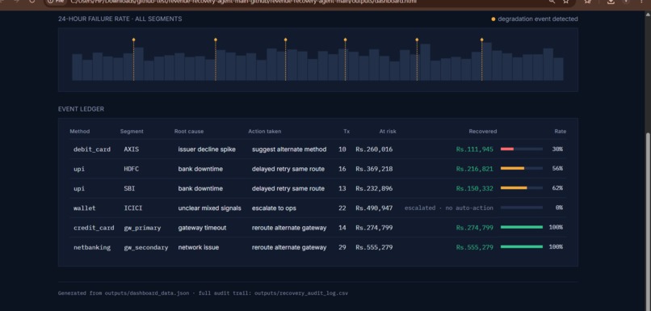The image size is (651, 311).
Task: Click 'escalated · no auto-action' note
Action: (449, 208)
